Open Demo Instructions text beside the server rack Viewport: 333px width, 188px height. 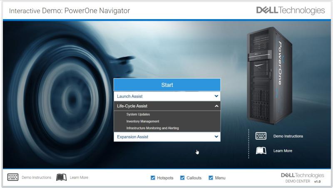coord(288,136)
